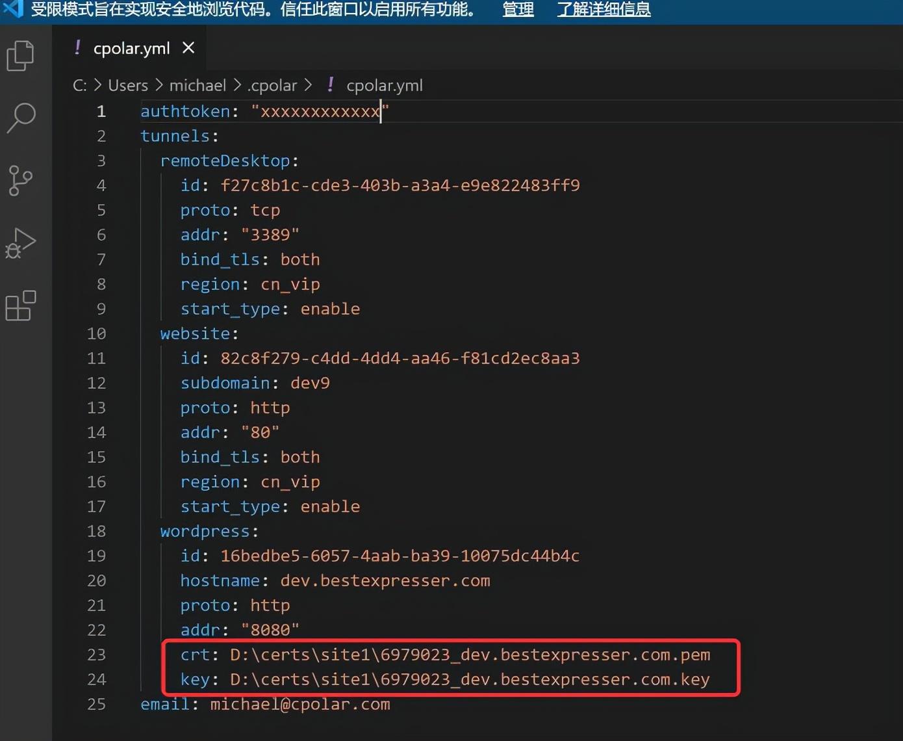Viewport: 903px width, 741px height.
Task: Click the michael breadcrumb segment
Action: click(x=197, y=85)
